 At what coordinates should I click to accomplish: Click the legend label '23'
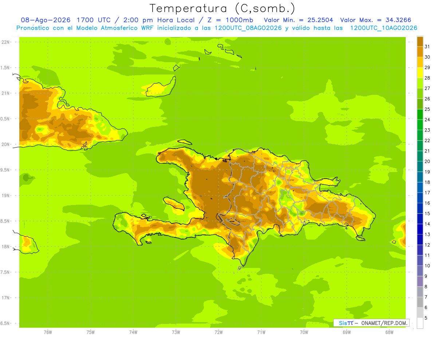427,130
